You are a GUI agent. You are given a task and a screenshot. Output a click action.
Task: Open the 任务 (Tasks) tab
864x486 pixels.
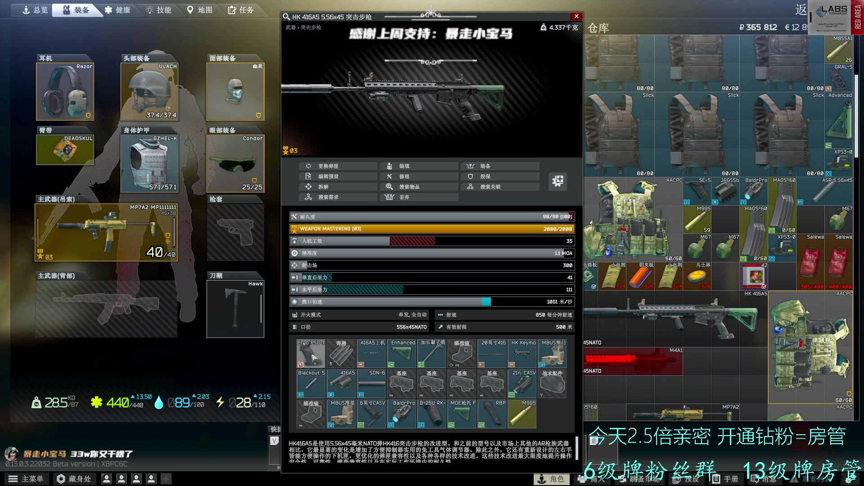click(x=241, y=10)
